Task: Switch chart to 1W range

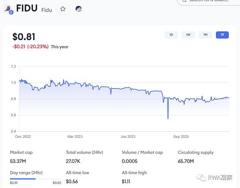Action: click(188, 35)
